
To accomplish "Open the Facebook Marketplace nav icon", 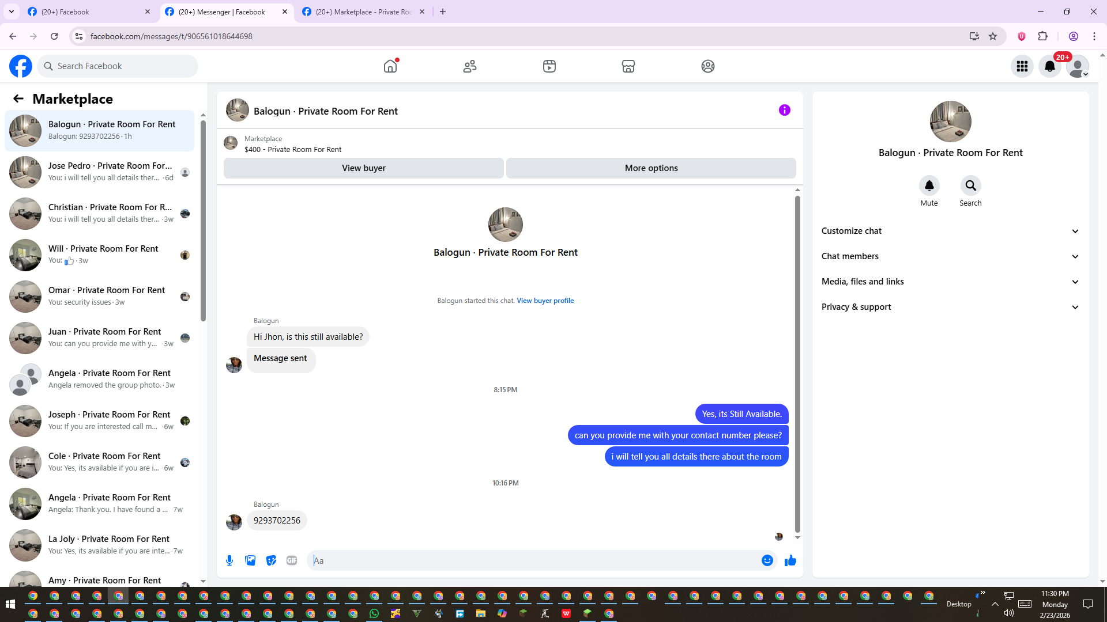I will click(x=628, y=66).
